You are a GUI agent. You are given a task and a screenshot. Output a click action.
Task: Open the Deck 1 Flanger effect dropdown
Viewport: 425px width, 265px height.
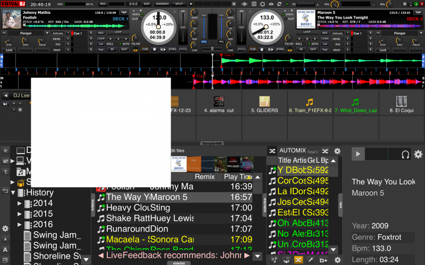pyautogui.click(x=47, y=33)
